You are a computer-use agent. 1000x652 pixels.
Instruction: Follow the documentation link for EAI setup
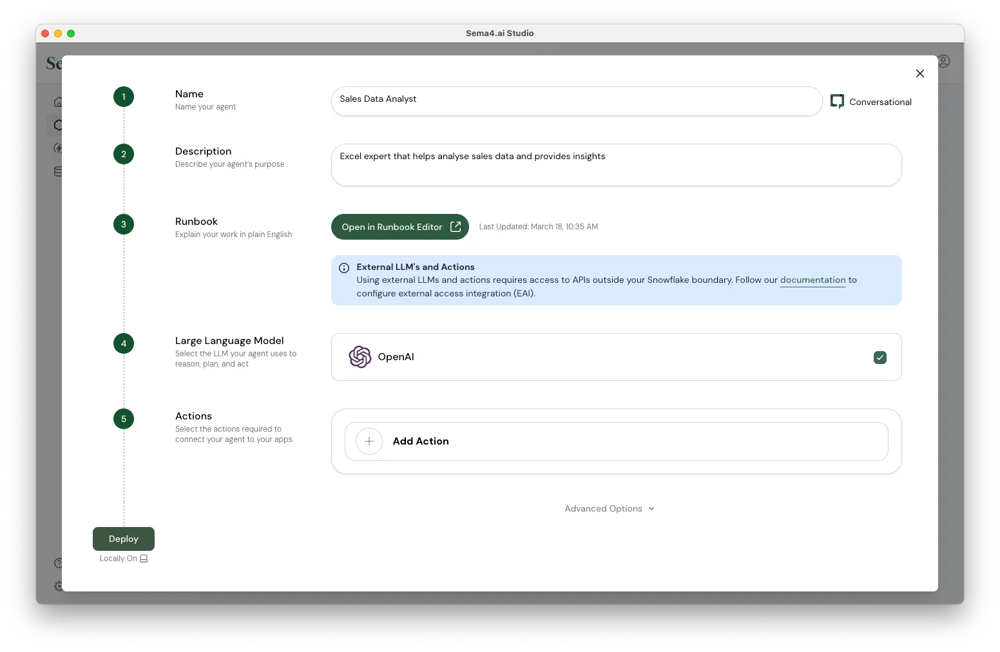point(812,280)
